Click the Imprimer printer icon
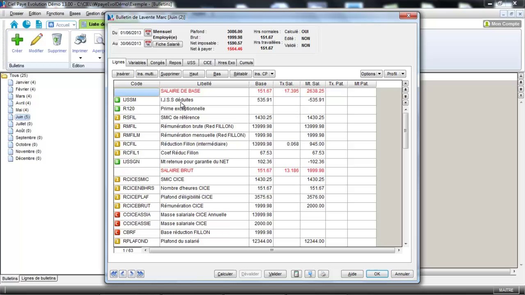 80,40
